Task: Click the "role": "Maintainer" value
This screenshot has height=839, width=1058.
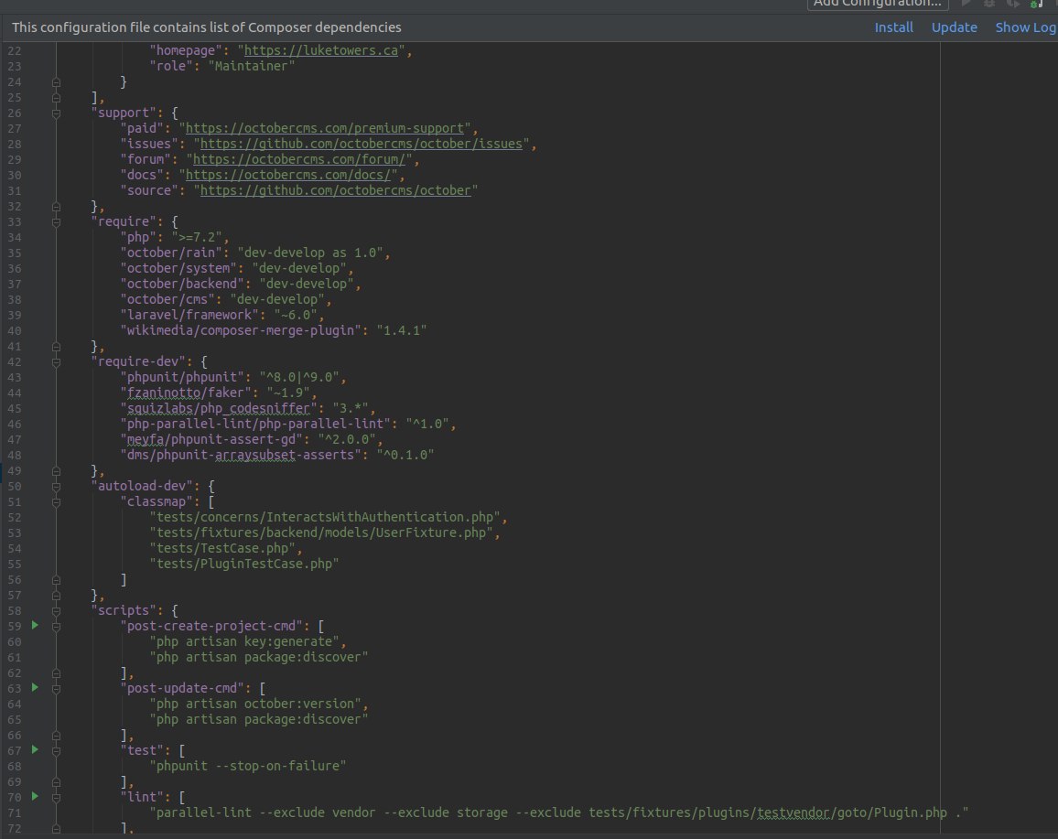Action: click(x=252, y=66)
